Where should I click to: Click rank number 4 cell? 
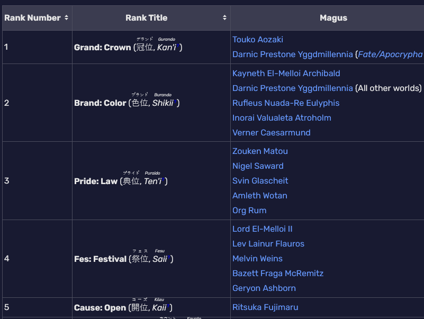[37, 259]
